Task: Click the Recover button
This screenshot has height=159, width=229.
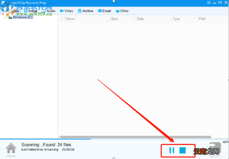Action: (215, 150)
